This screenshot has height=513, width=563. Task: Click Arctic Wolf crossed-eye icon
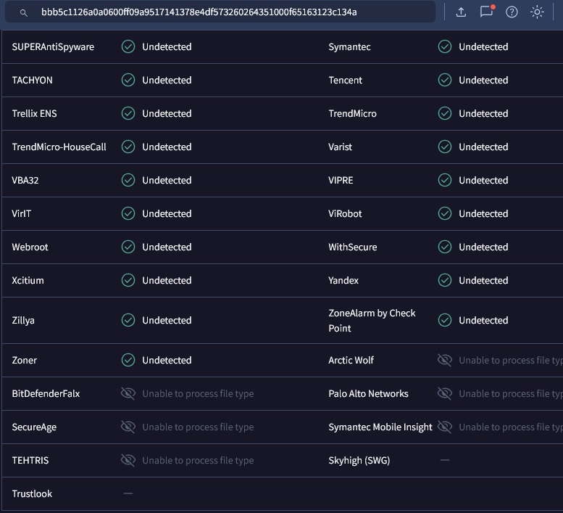click(444, 360)
